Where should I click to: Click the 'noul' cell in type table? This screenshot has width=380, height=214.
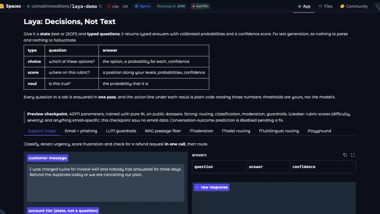34,84
